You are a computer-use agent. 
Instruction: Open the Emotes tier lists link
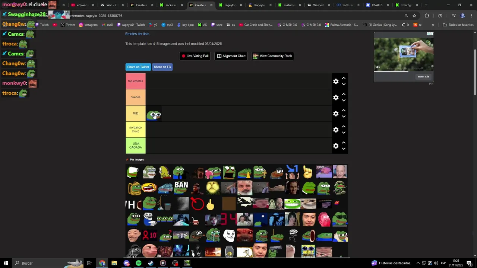(137, 34)
